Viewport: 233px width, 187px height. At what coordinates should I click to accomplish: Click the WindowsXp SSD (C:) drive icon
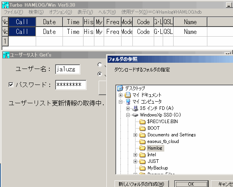[x=135, y=115]
